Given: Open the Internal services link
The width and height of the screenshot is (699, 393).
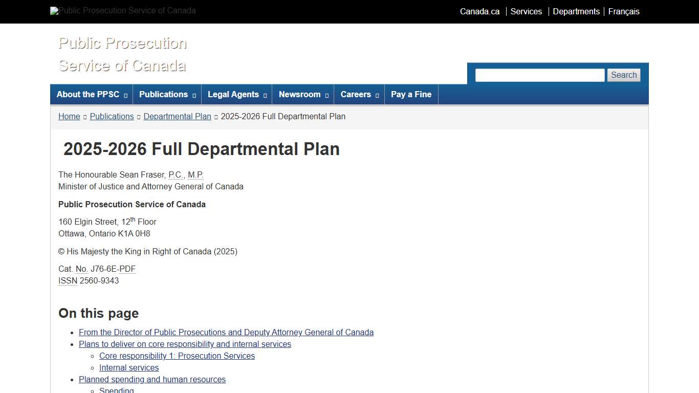Looking at the screenshot, I should (x=129, y=367).
